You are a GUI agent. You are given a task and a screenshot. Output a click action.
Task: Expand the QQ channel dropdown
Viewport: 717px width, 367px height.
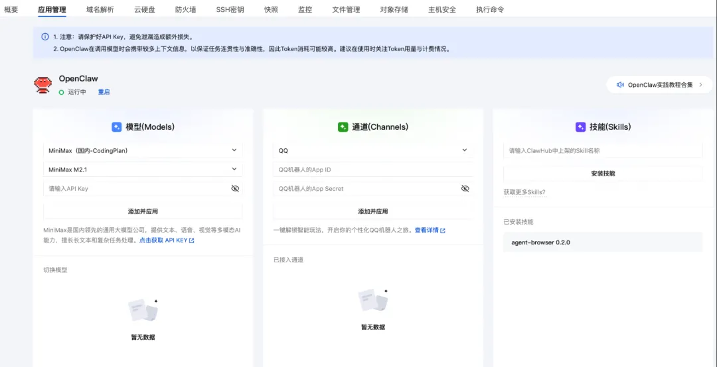pyautogui.click(x=373, y=150)
